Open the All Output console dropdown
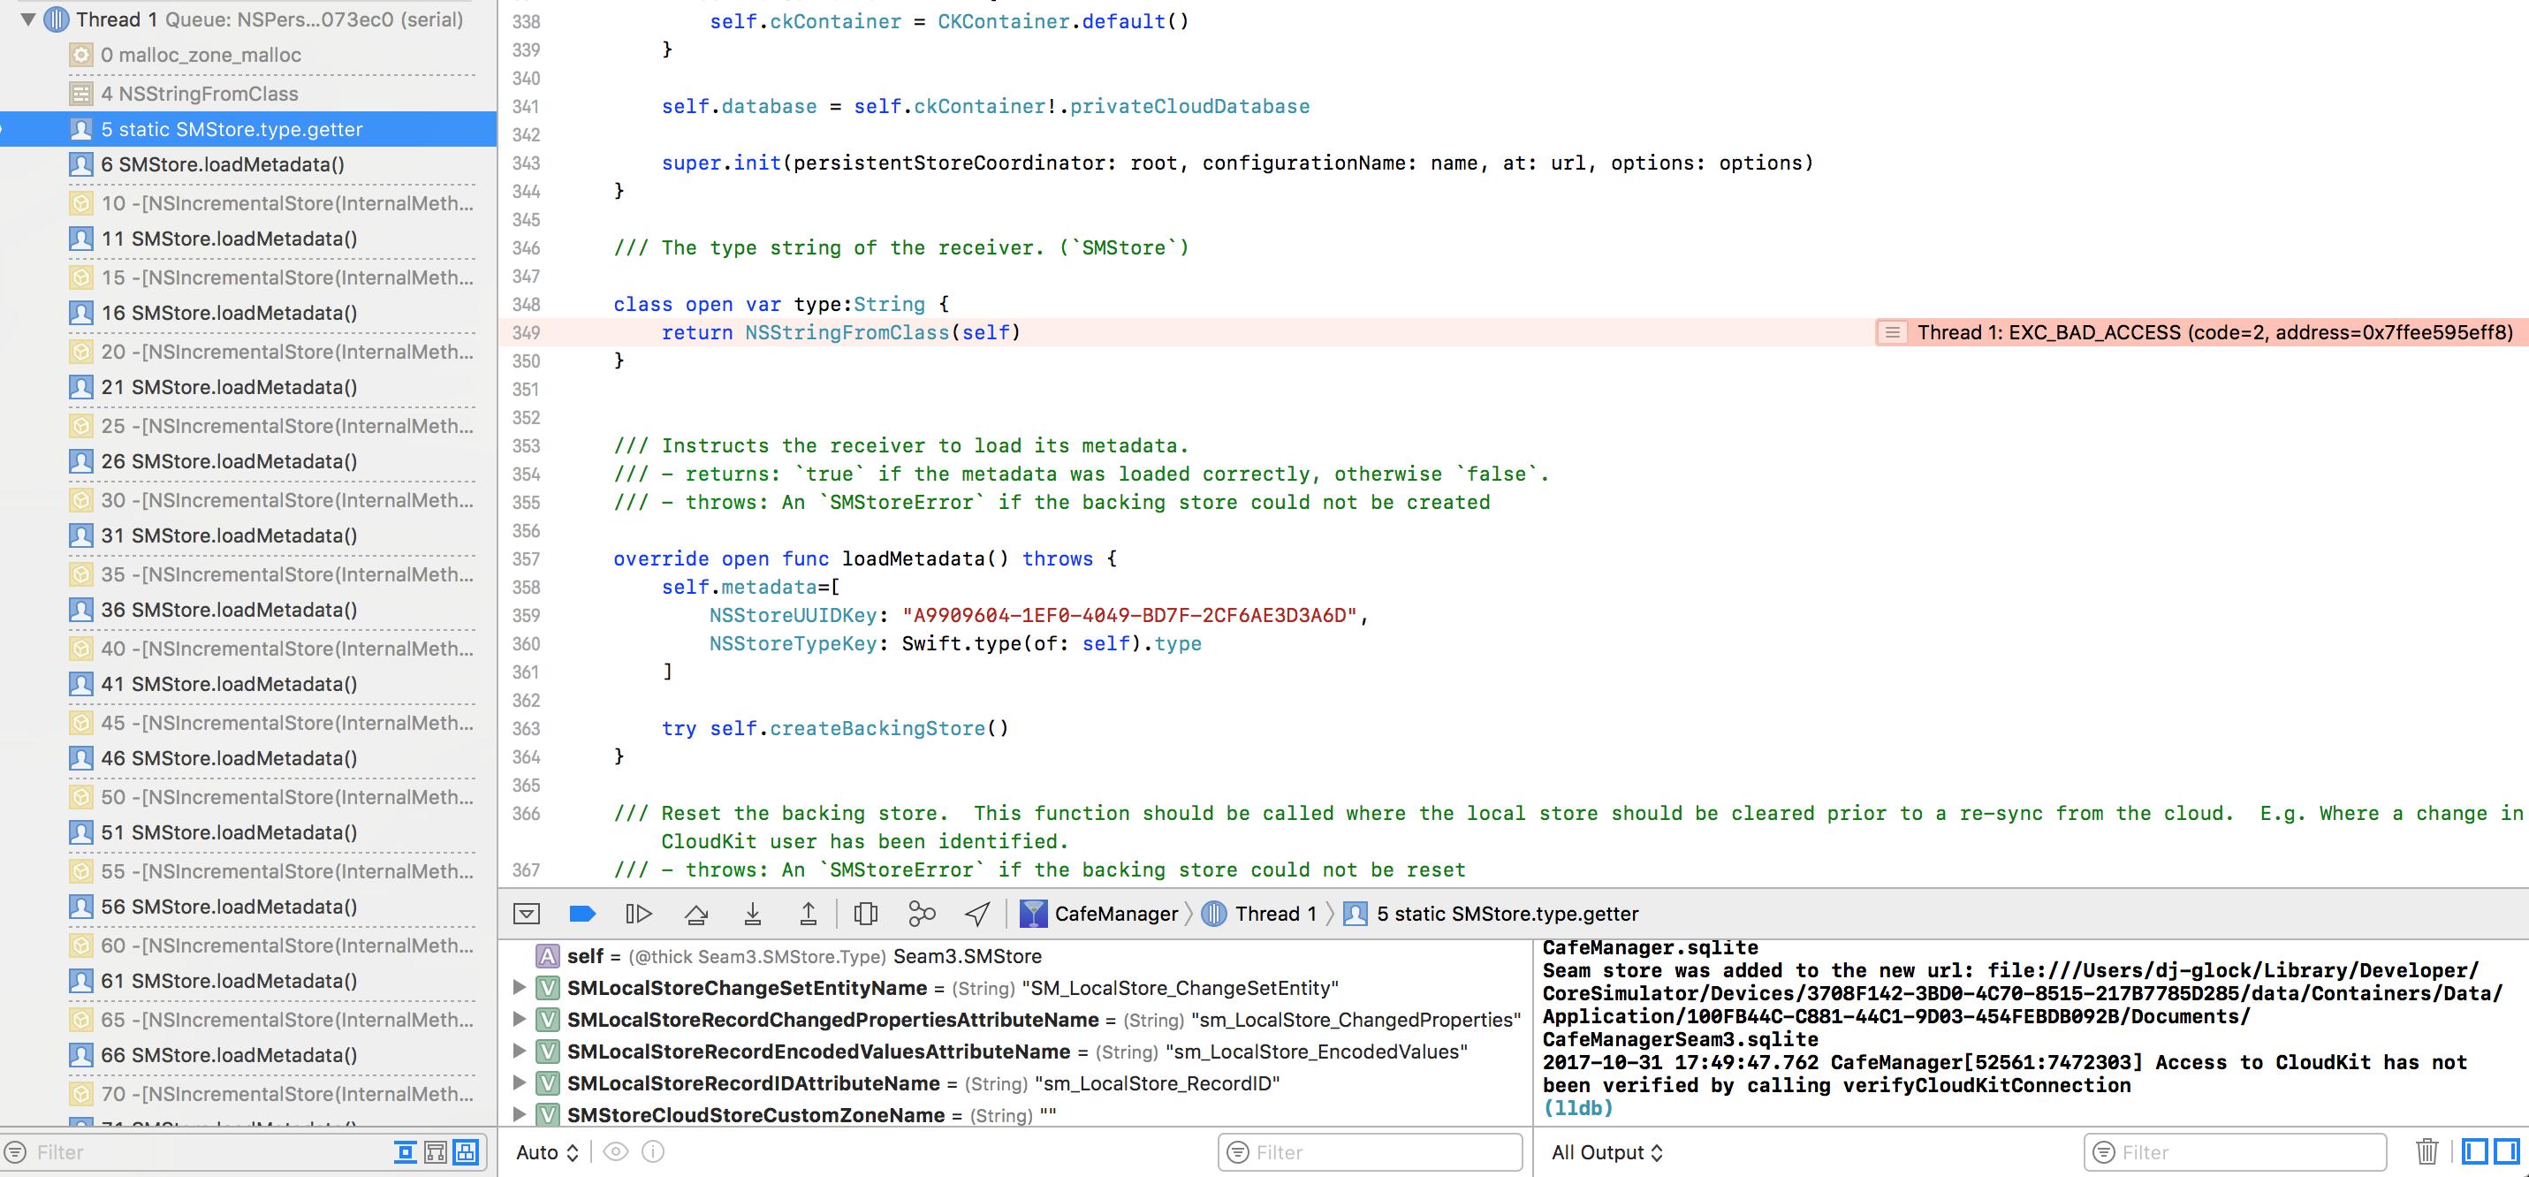This screenshot has height=1177, width=2529. click(x=1607, y=1151)
